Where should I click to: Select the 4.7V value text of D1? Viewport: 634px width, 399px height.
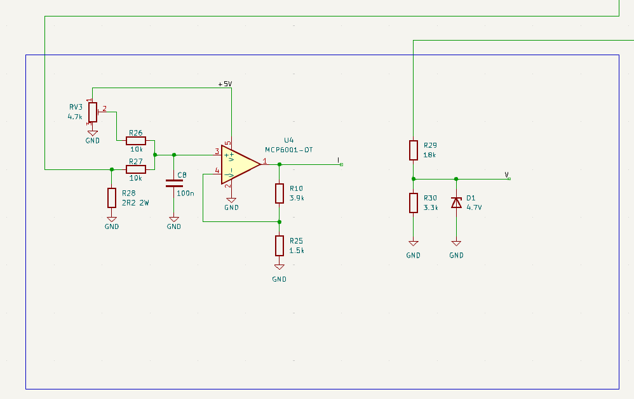pos(475,207)
